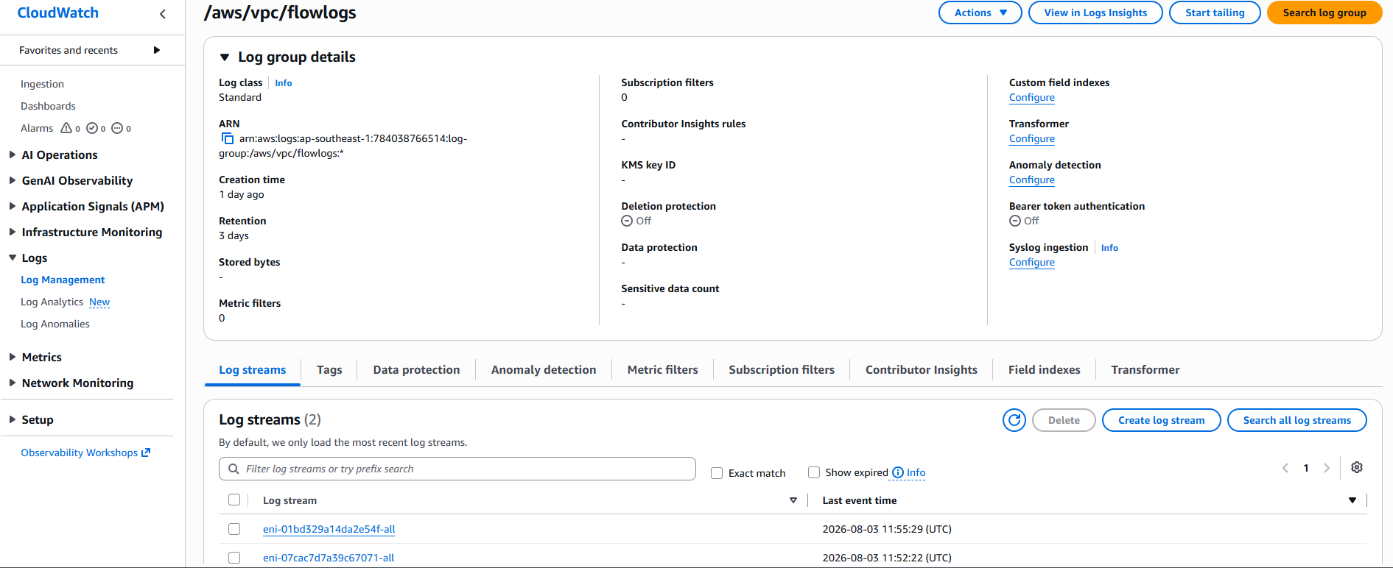Expand the Setup section
1393x568 pixels.
point(13,419)
